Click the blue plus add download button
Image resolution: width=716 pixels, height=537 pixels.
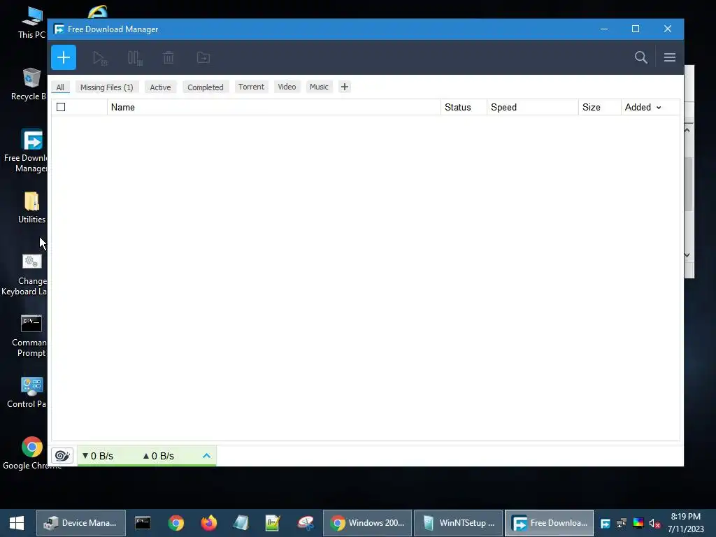point(64,57)
